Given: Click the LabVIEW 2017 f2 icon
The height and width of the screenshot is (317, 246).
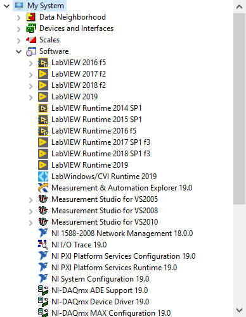Looking at the screenshot, I should click(x=43, y=74).
